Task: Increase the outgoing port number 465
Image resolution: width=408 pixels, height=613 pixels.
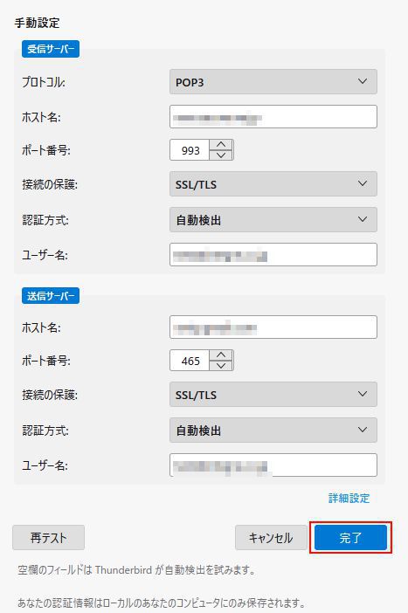Action: coord(221,355)
